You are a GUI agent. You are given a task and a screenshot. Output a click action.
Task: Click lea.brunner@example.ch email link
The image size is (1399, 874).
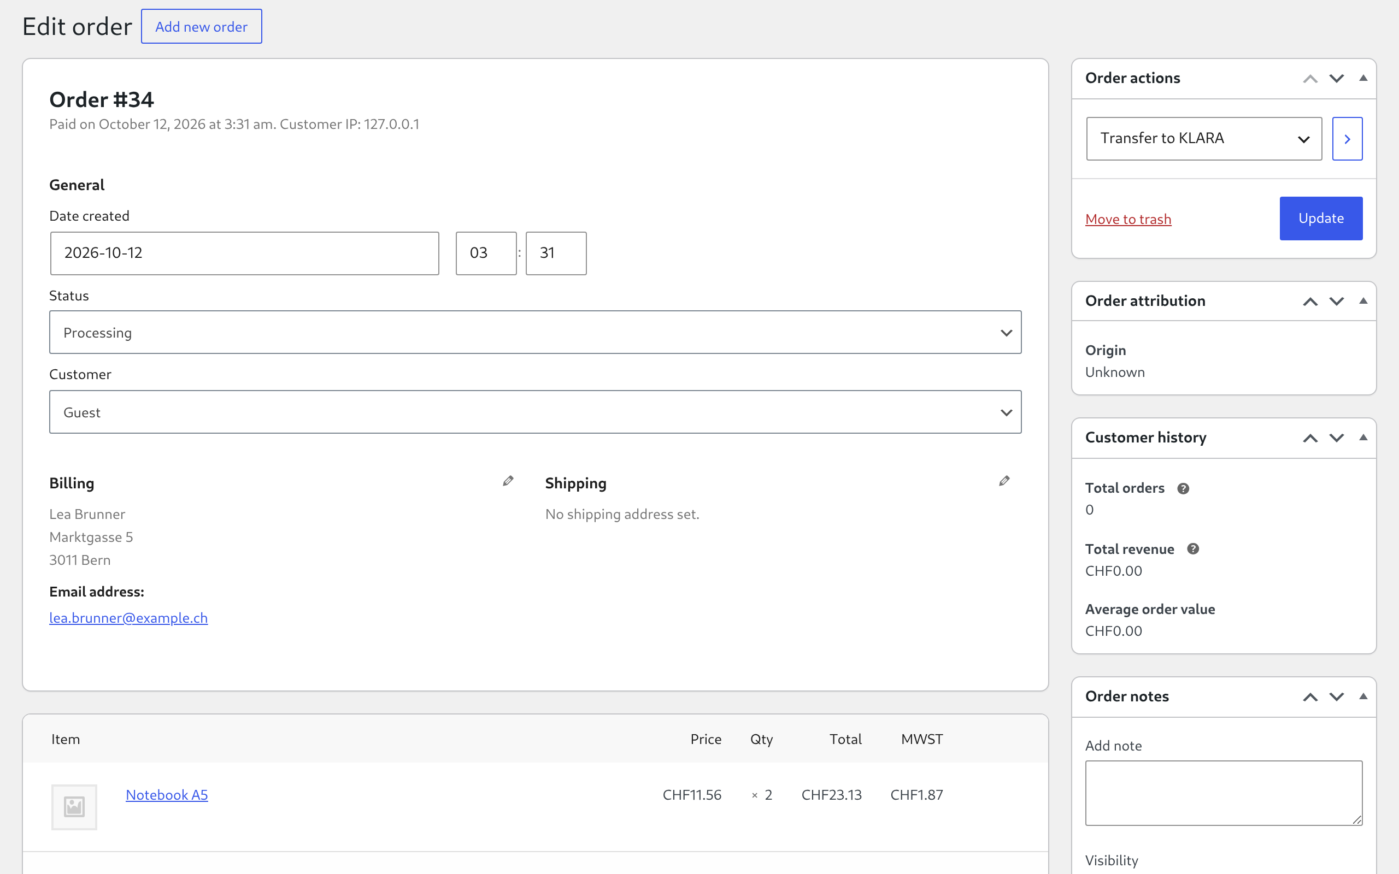click(128, 618)
